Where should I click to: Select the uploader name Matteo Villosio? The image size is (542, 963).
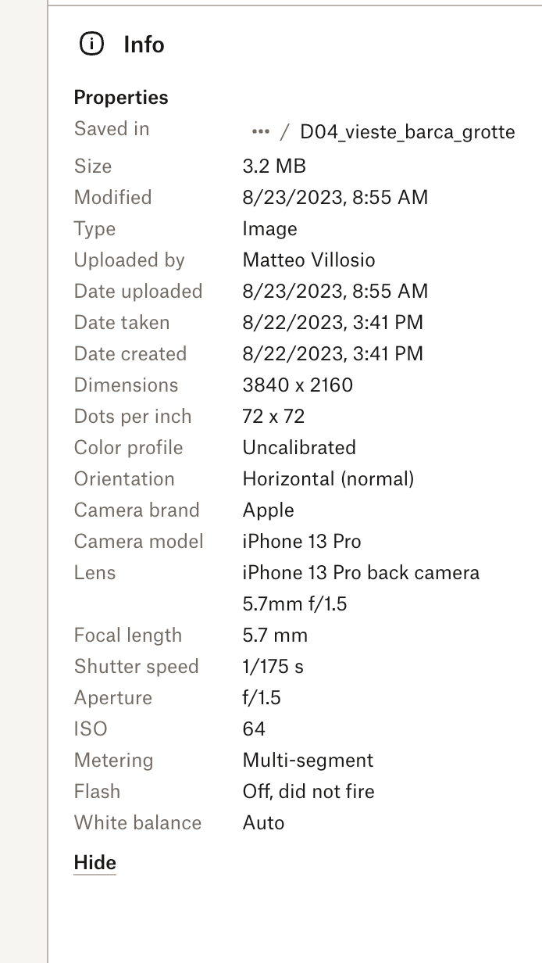point(308,260)
